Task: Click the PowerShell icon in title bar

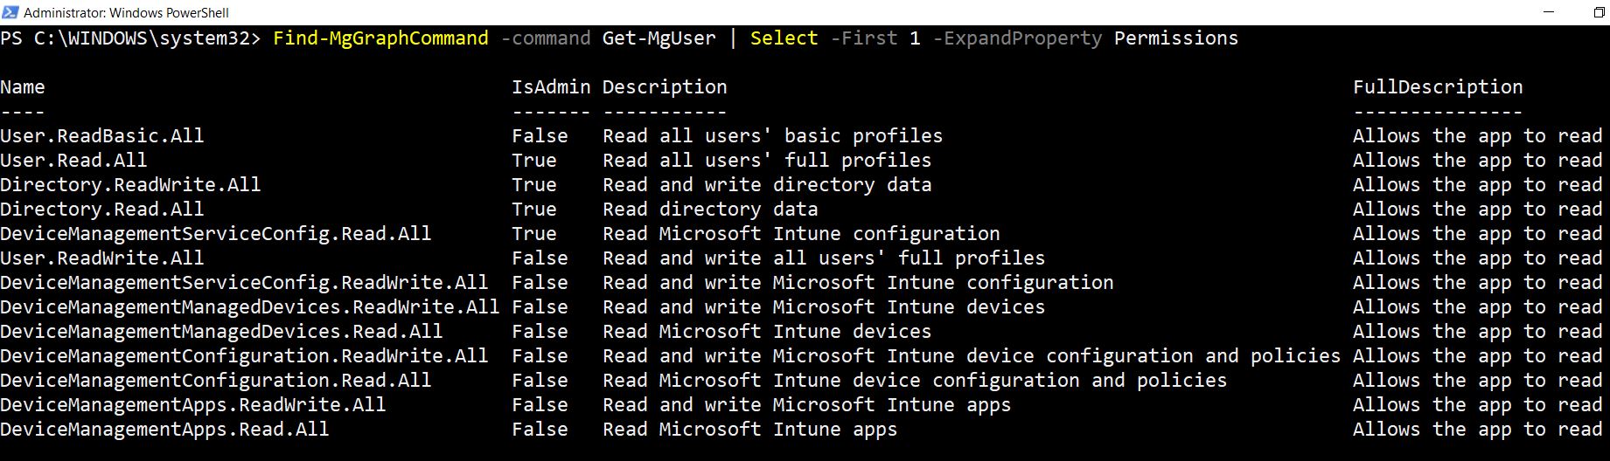Action: [x=11, y=12]
